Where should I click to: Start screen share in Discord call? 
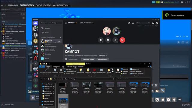tap(108, 40)
